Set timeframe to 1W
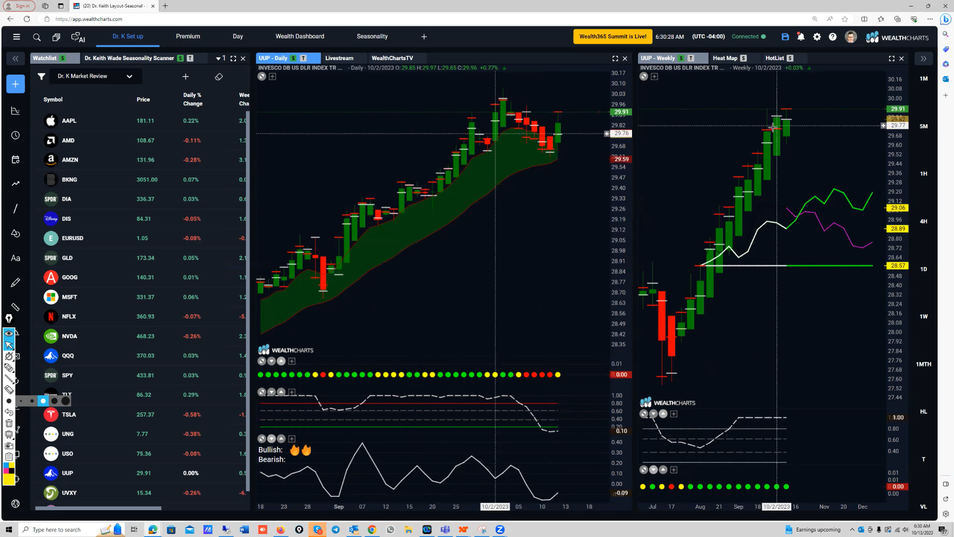The width and height of the screenshot is (954, 537). [924, 316]
